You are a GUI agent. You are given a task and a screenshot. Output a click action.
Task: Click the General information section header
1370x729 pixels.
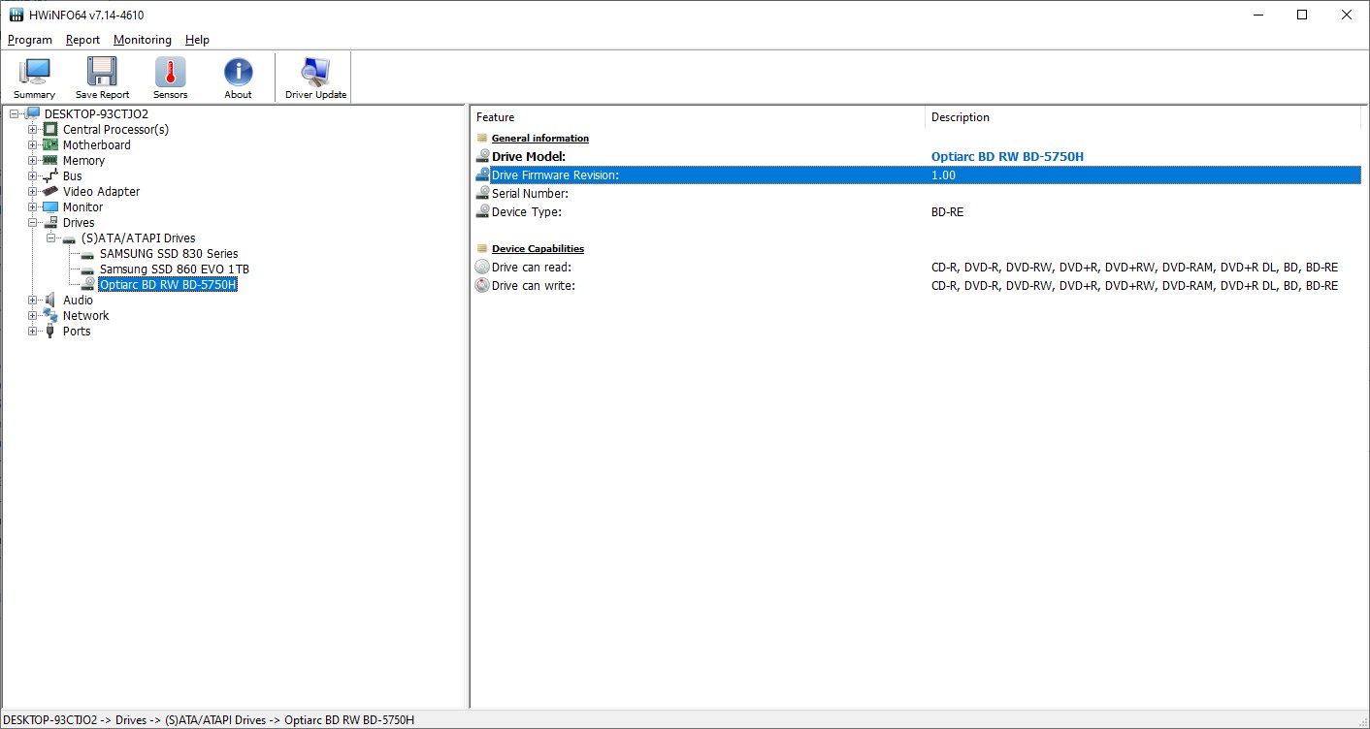(x=540, y=139)
